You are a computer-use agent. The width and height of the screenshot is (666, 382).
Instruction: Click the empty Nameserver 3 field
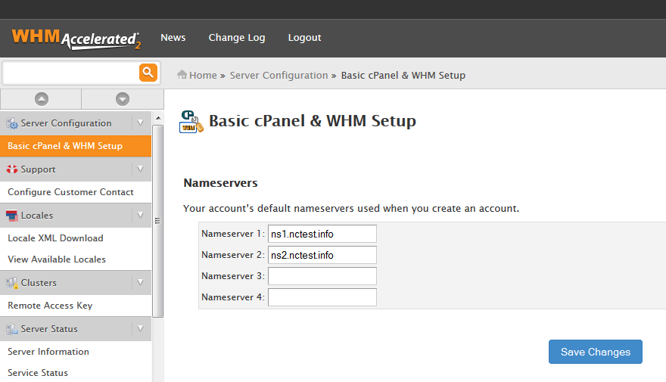point(322,276)
